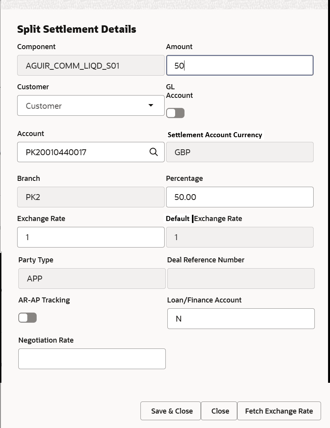Viewport: 330px width, 428px height.
Task: Click the Percentage field showing 50.00
Action: 240,197
